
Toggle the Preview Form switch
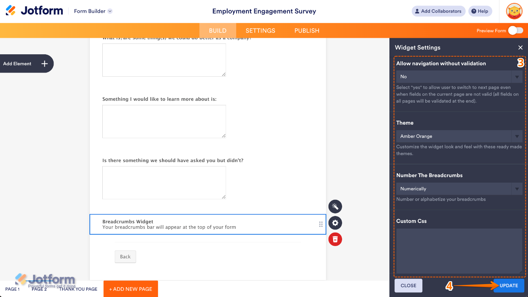[x=516, y=30]
